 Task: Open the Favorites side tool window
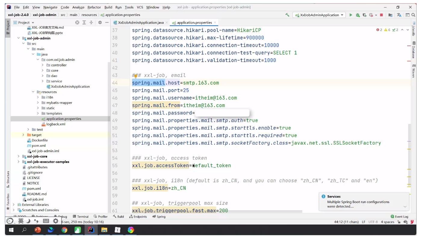(8, 201)
